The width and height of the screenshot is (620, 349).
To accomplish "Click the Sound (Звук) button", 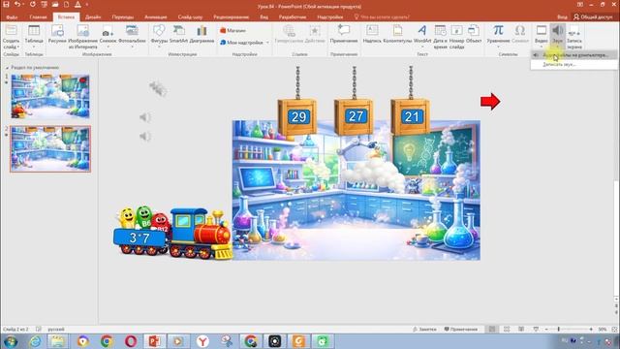I will 558,36.
